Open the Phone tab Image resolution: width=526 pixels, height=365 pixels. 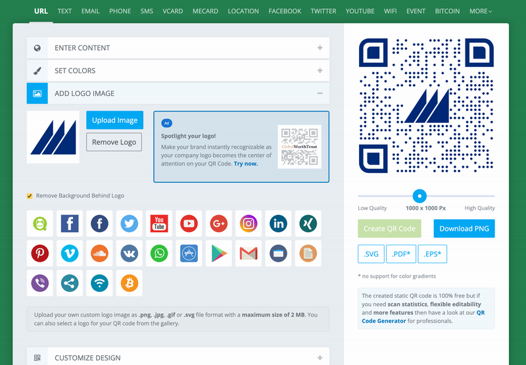[x=120, y=11]
